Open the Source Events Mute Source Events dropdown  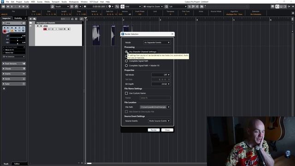click(159, 121)
